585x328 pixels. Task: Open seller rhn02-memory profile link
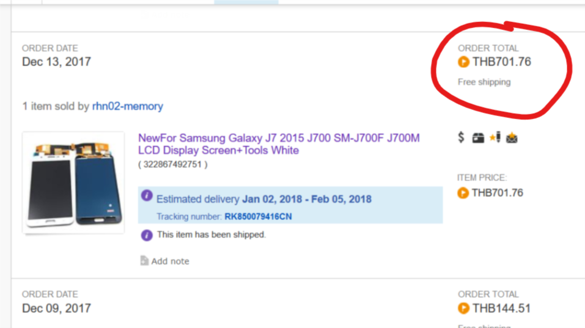(128, 106)
